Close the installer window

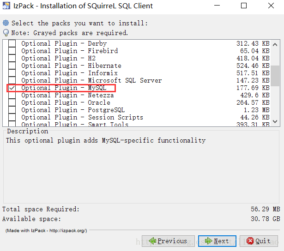click(271, 6)
